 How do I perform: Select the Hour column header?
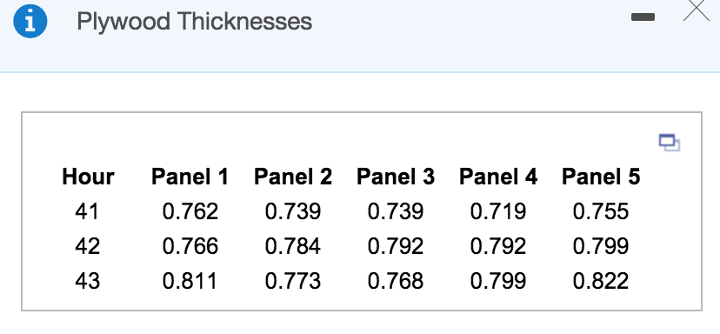pyautogui.click(x=88, y=177)
